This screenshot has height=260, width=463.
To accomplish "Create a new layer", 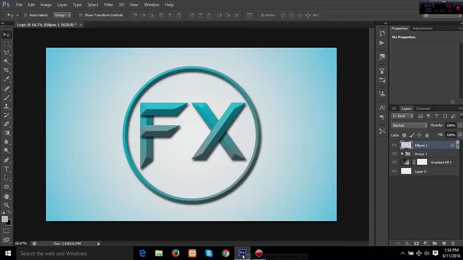I will 444,243.
